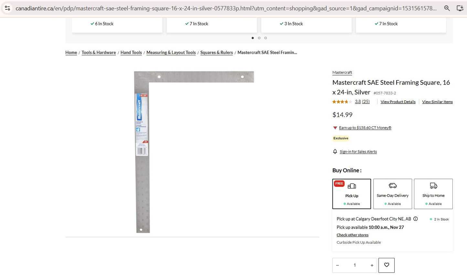Open the Home breadcrumb link
The image size is (467, 277).
tap(71, 52)
